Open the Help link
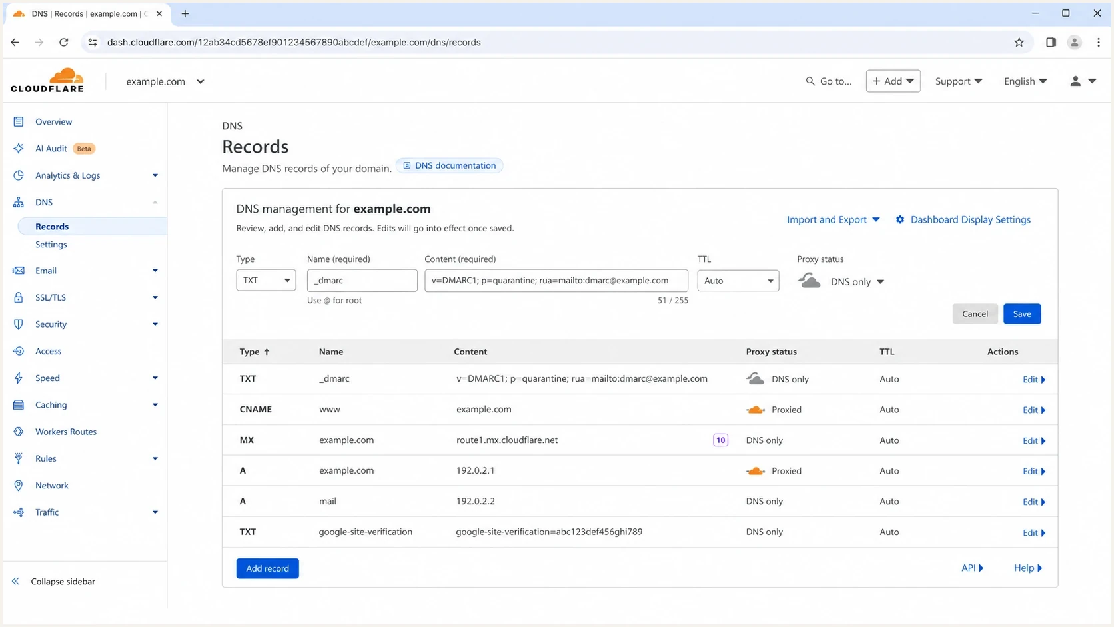This screenshot has width=1114, height=627. coord(1028,568)
